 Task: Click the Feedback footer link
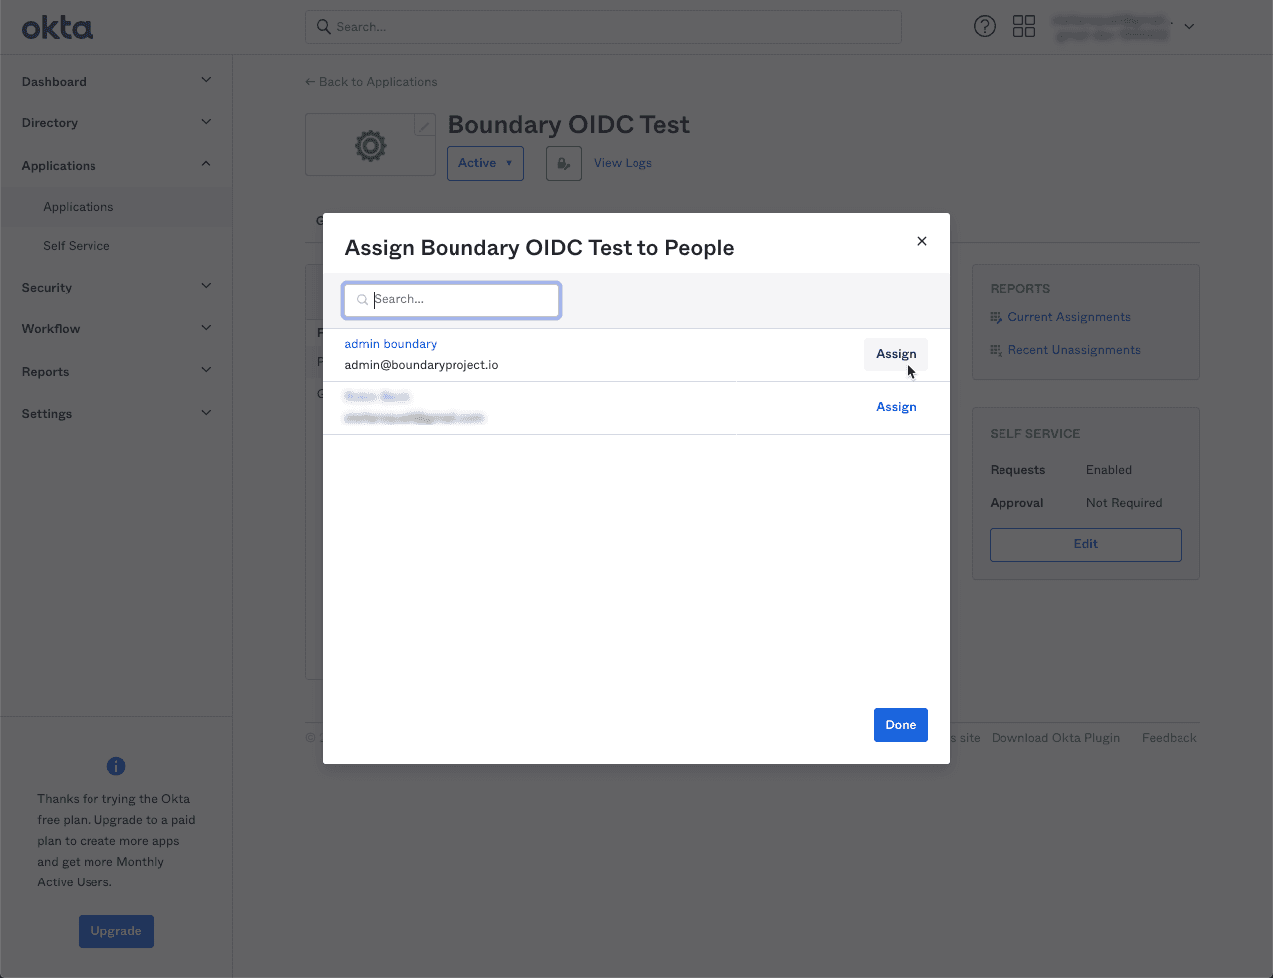point(1169,738)
